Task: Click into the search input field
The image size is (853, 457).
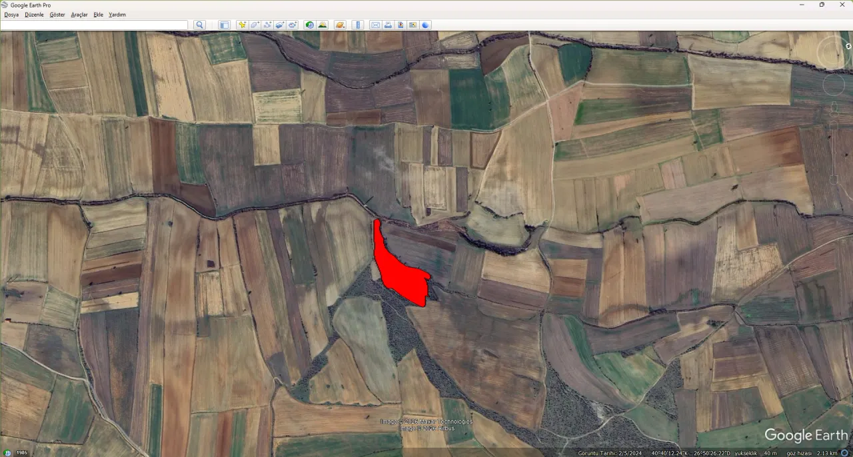Action: pyautogui.click(x=95, y=25)
